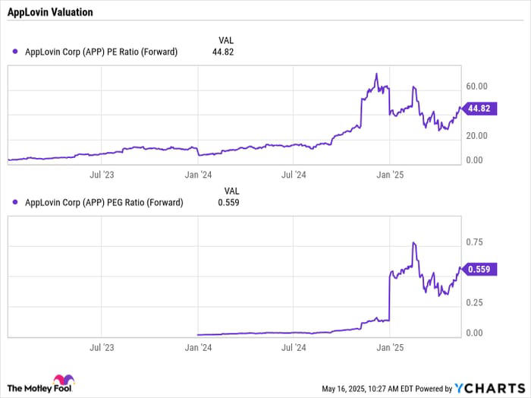Viewport: 531px width, 398px height.
Task: Click The Motley Fool jester hat logo
Action: point(64,380)
